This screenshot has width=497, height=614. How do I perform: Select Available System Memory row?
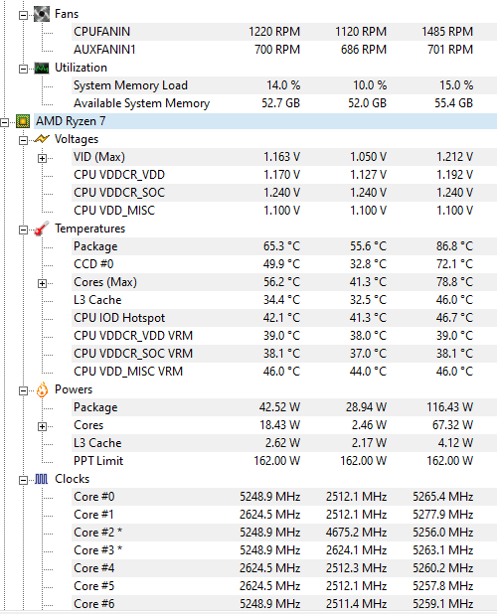284,103
